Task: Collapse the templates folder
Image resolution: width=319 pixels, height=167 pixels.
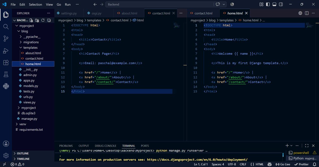Action: point(21,47)
